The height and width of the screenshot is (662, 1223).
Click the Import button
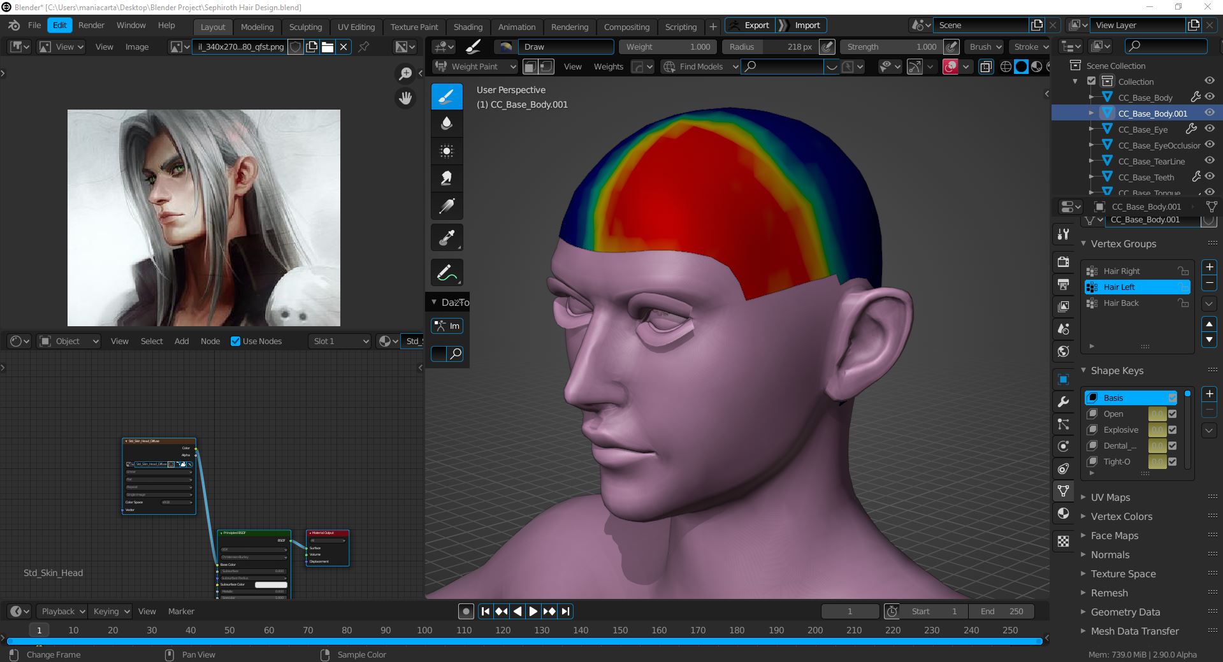pos(800,25)
